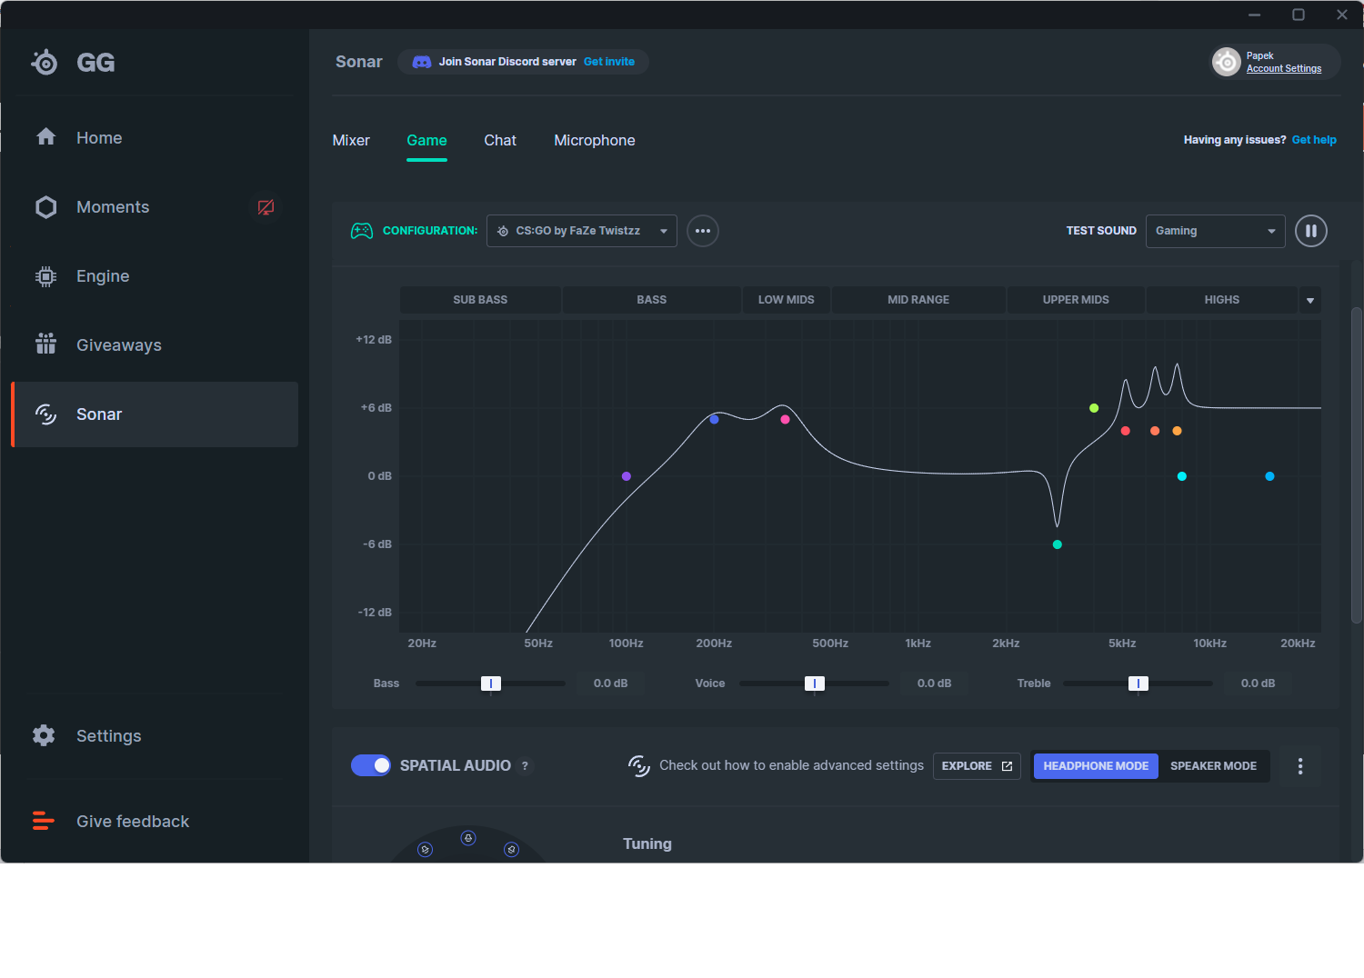Click the Bass slider handle

coord(491,684)
